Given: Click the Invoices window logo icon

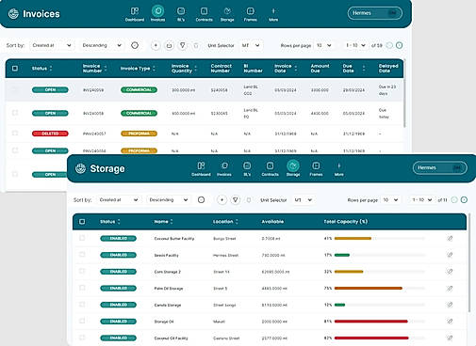Looking at the screenshot, I should [13, 14].
